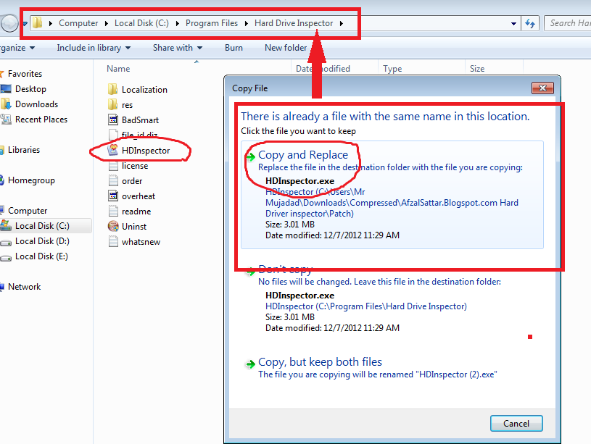The width and height of the screenshot is (591, 444).
Task: Select Computer in the navigation pane
Action: coord(28,211)
